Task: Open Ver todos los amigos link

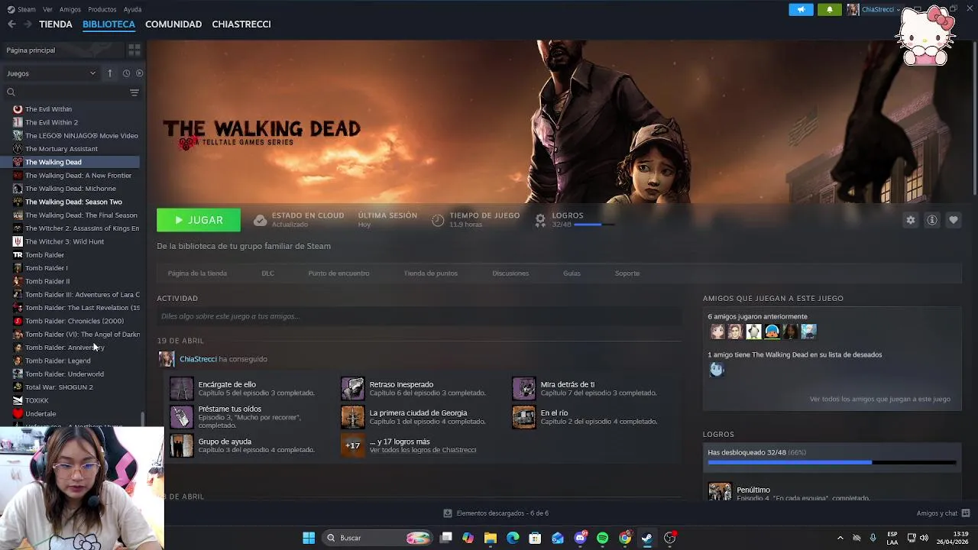Action: click(x=880, y=399)
